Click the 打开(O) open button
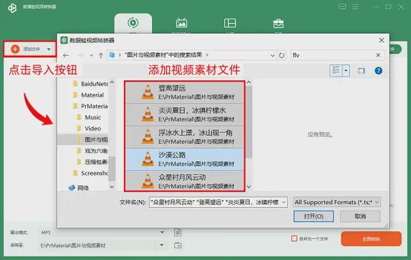This screenshot has width=411, height=260. pos(313,216)
